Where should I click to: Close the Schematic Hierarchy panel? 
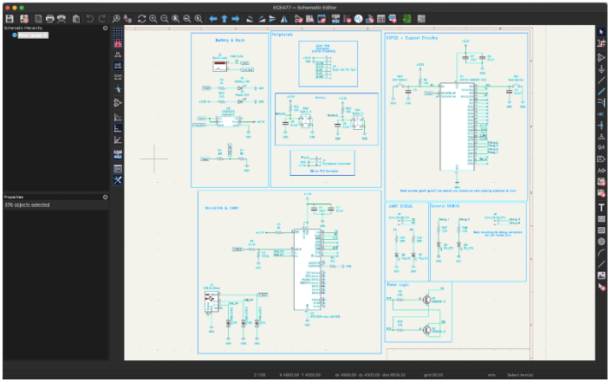tap(106, 29)
